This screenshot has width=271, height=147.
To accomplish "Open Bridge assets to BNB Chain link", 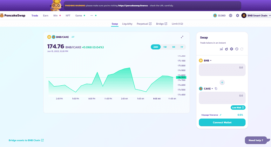I will pyautogui.click(x=26, y=140).
